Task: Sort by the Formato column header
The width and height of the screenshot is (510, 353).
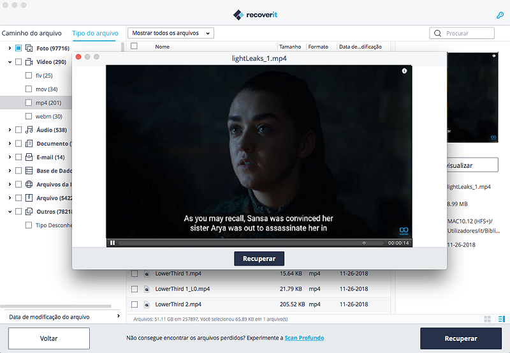Action: (318, 47)
